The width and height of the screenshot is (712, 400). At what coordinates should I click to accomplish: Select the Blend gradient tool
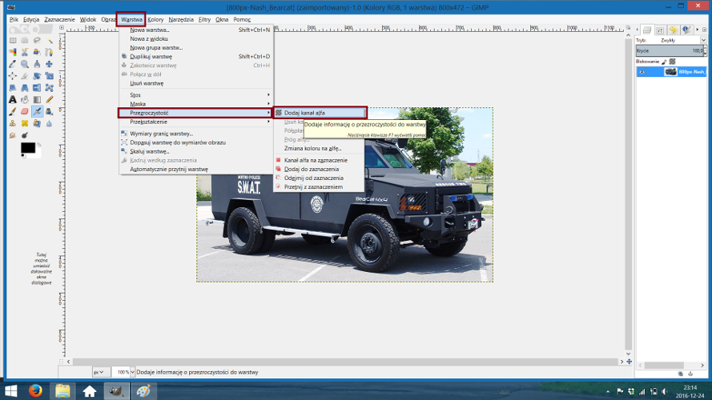(37, 99)
